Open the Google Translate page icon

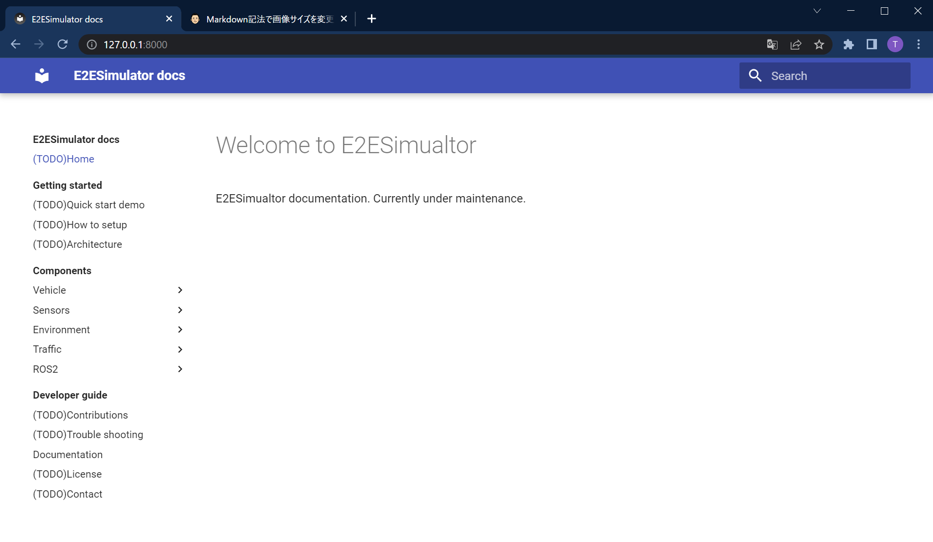772,45
